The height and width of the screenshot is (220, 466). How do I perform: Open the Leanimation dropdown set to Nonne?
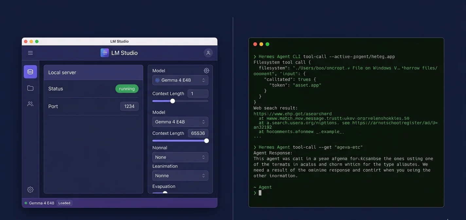180,176
